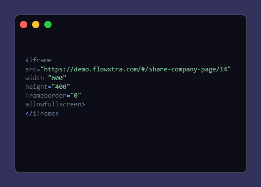
Task: Click the "0" frameborder value
Action: (x=76, y=96)
